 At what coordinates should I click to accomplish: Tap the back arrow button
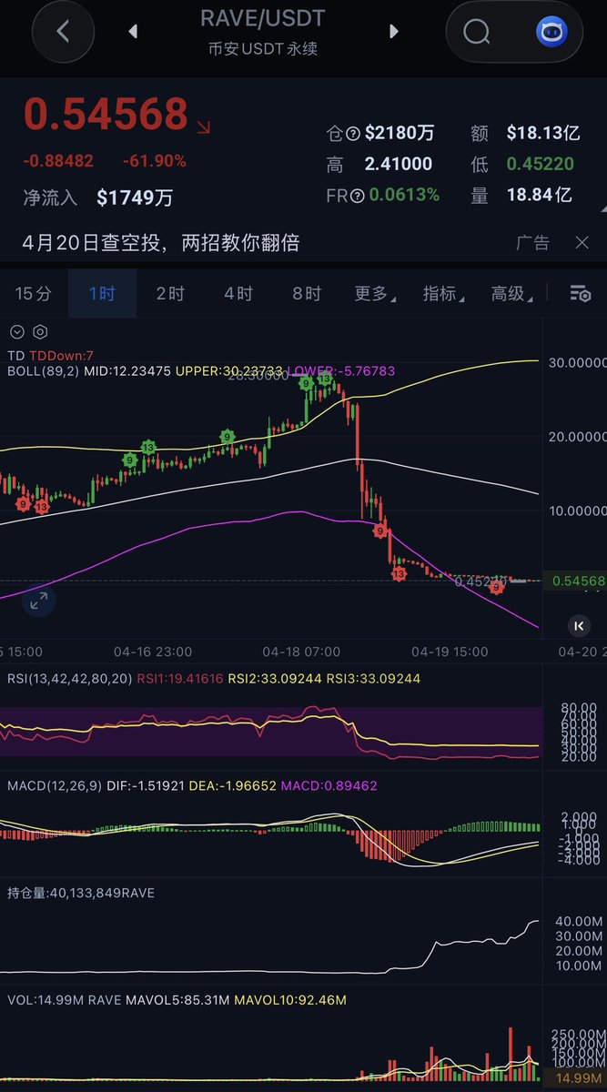pyautogui.click(x=62, y=32)
